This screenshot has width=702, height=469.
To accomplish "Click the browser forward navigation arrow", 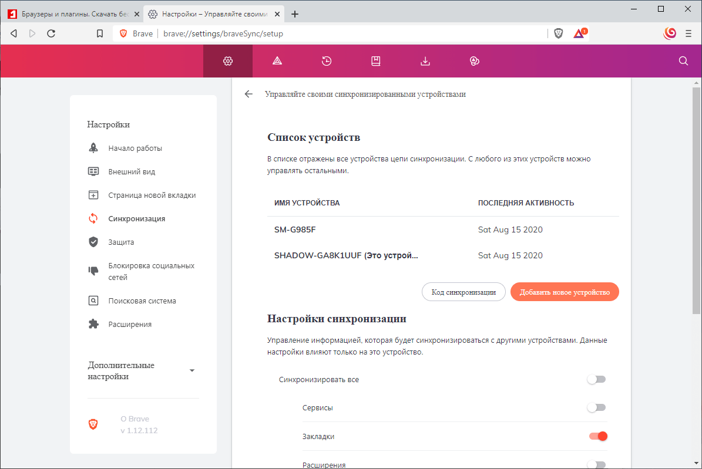I will (x=32, y=33).
